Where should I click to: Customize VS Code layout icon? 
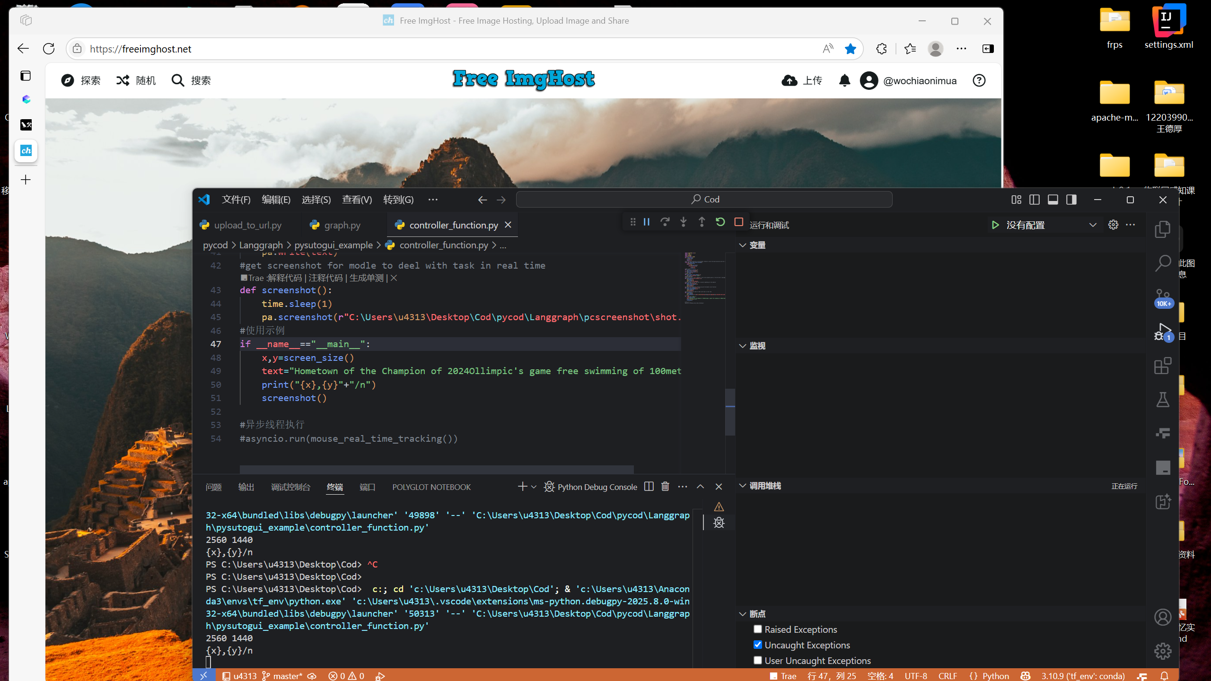pos(1016,200)
